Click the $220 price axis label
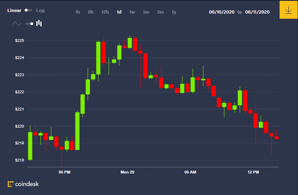298x195 pixels. [20, 126]
